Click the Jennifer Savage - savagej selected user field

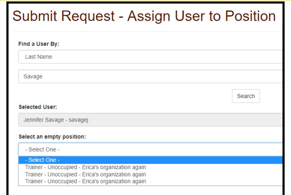150,120
